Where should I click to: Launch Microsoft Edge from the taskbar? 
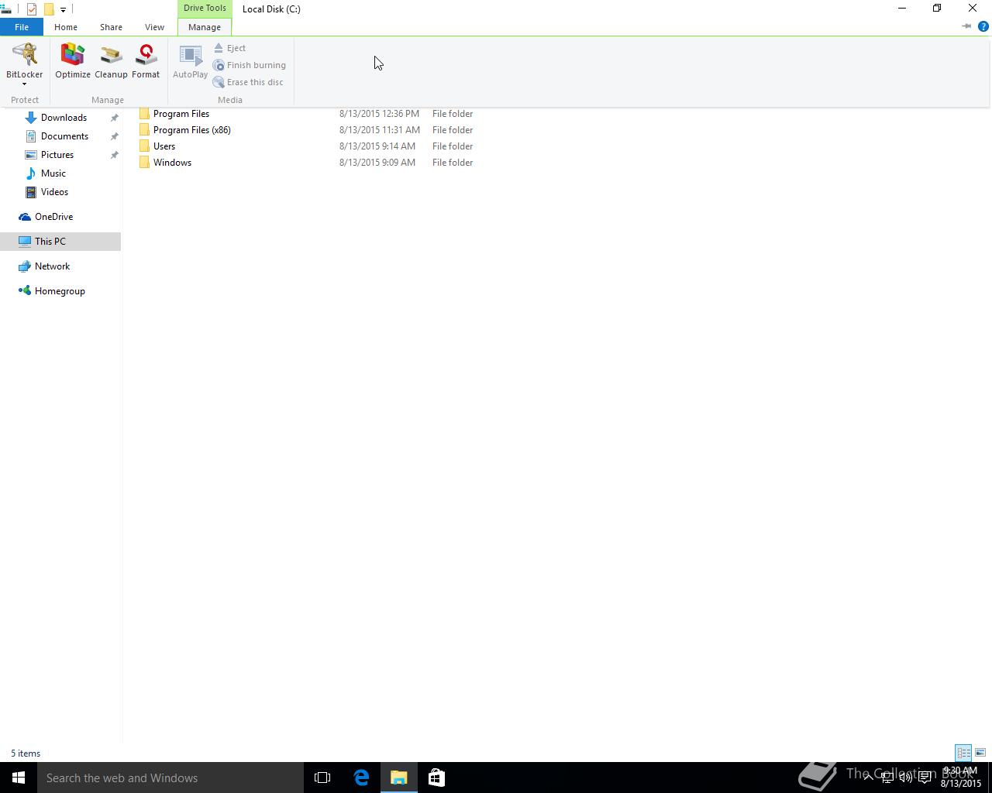pyautogui.click(x=361, y=778)
